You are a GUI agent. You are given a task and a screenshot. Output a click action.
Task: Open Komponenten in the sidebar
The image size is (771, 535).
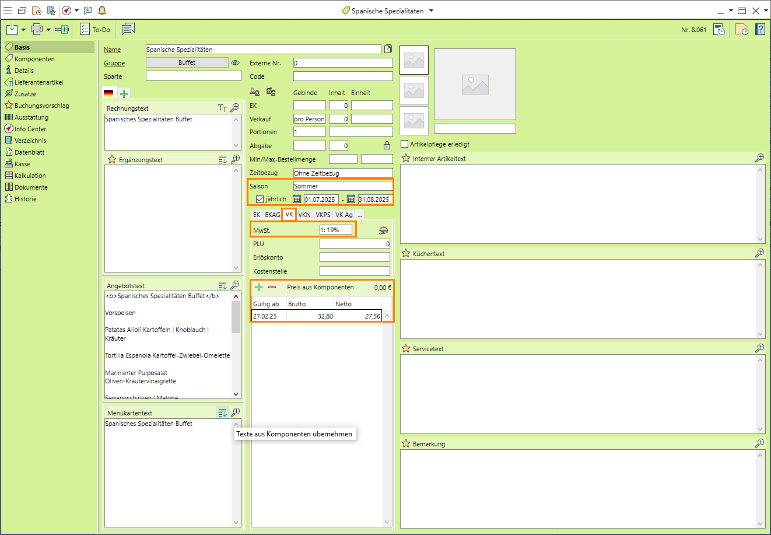coord(34,59)
